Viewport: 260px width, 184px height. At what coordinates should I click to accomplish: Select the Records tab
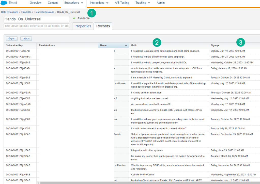tap(103, 26)
